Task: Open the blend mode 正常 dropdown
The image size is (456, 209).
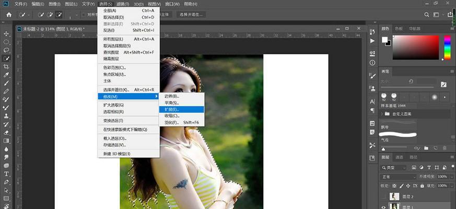Action: 399,177
